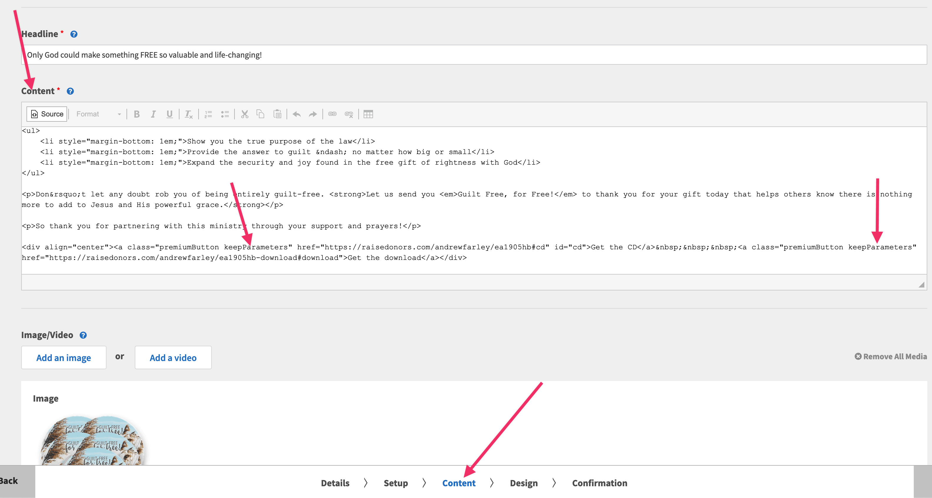
Task: Toggle the Source view button
Action: pyautogui.click(x=47, y=114)
